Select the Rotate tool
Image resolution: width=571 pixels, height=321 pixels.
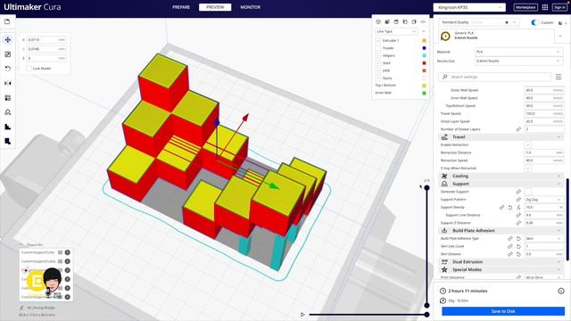click(8, 69)
